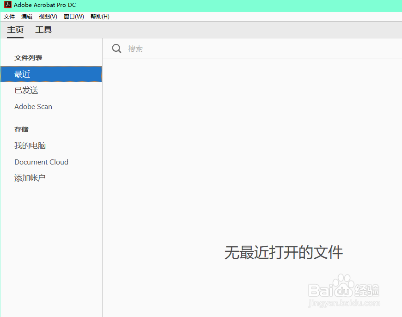The image size is (402, 317).
Task: Select 最近 in the file list
Action: (x=51, y=74)
